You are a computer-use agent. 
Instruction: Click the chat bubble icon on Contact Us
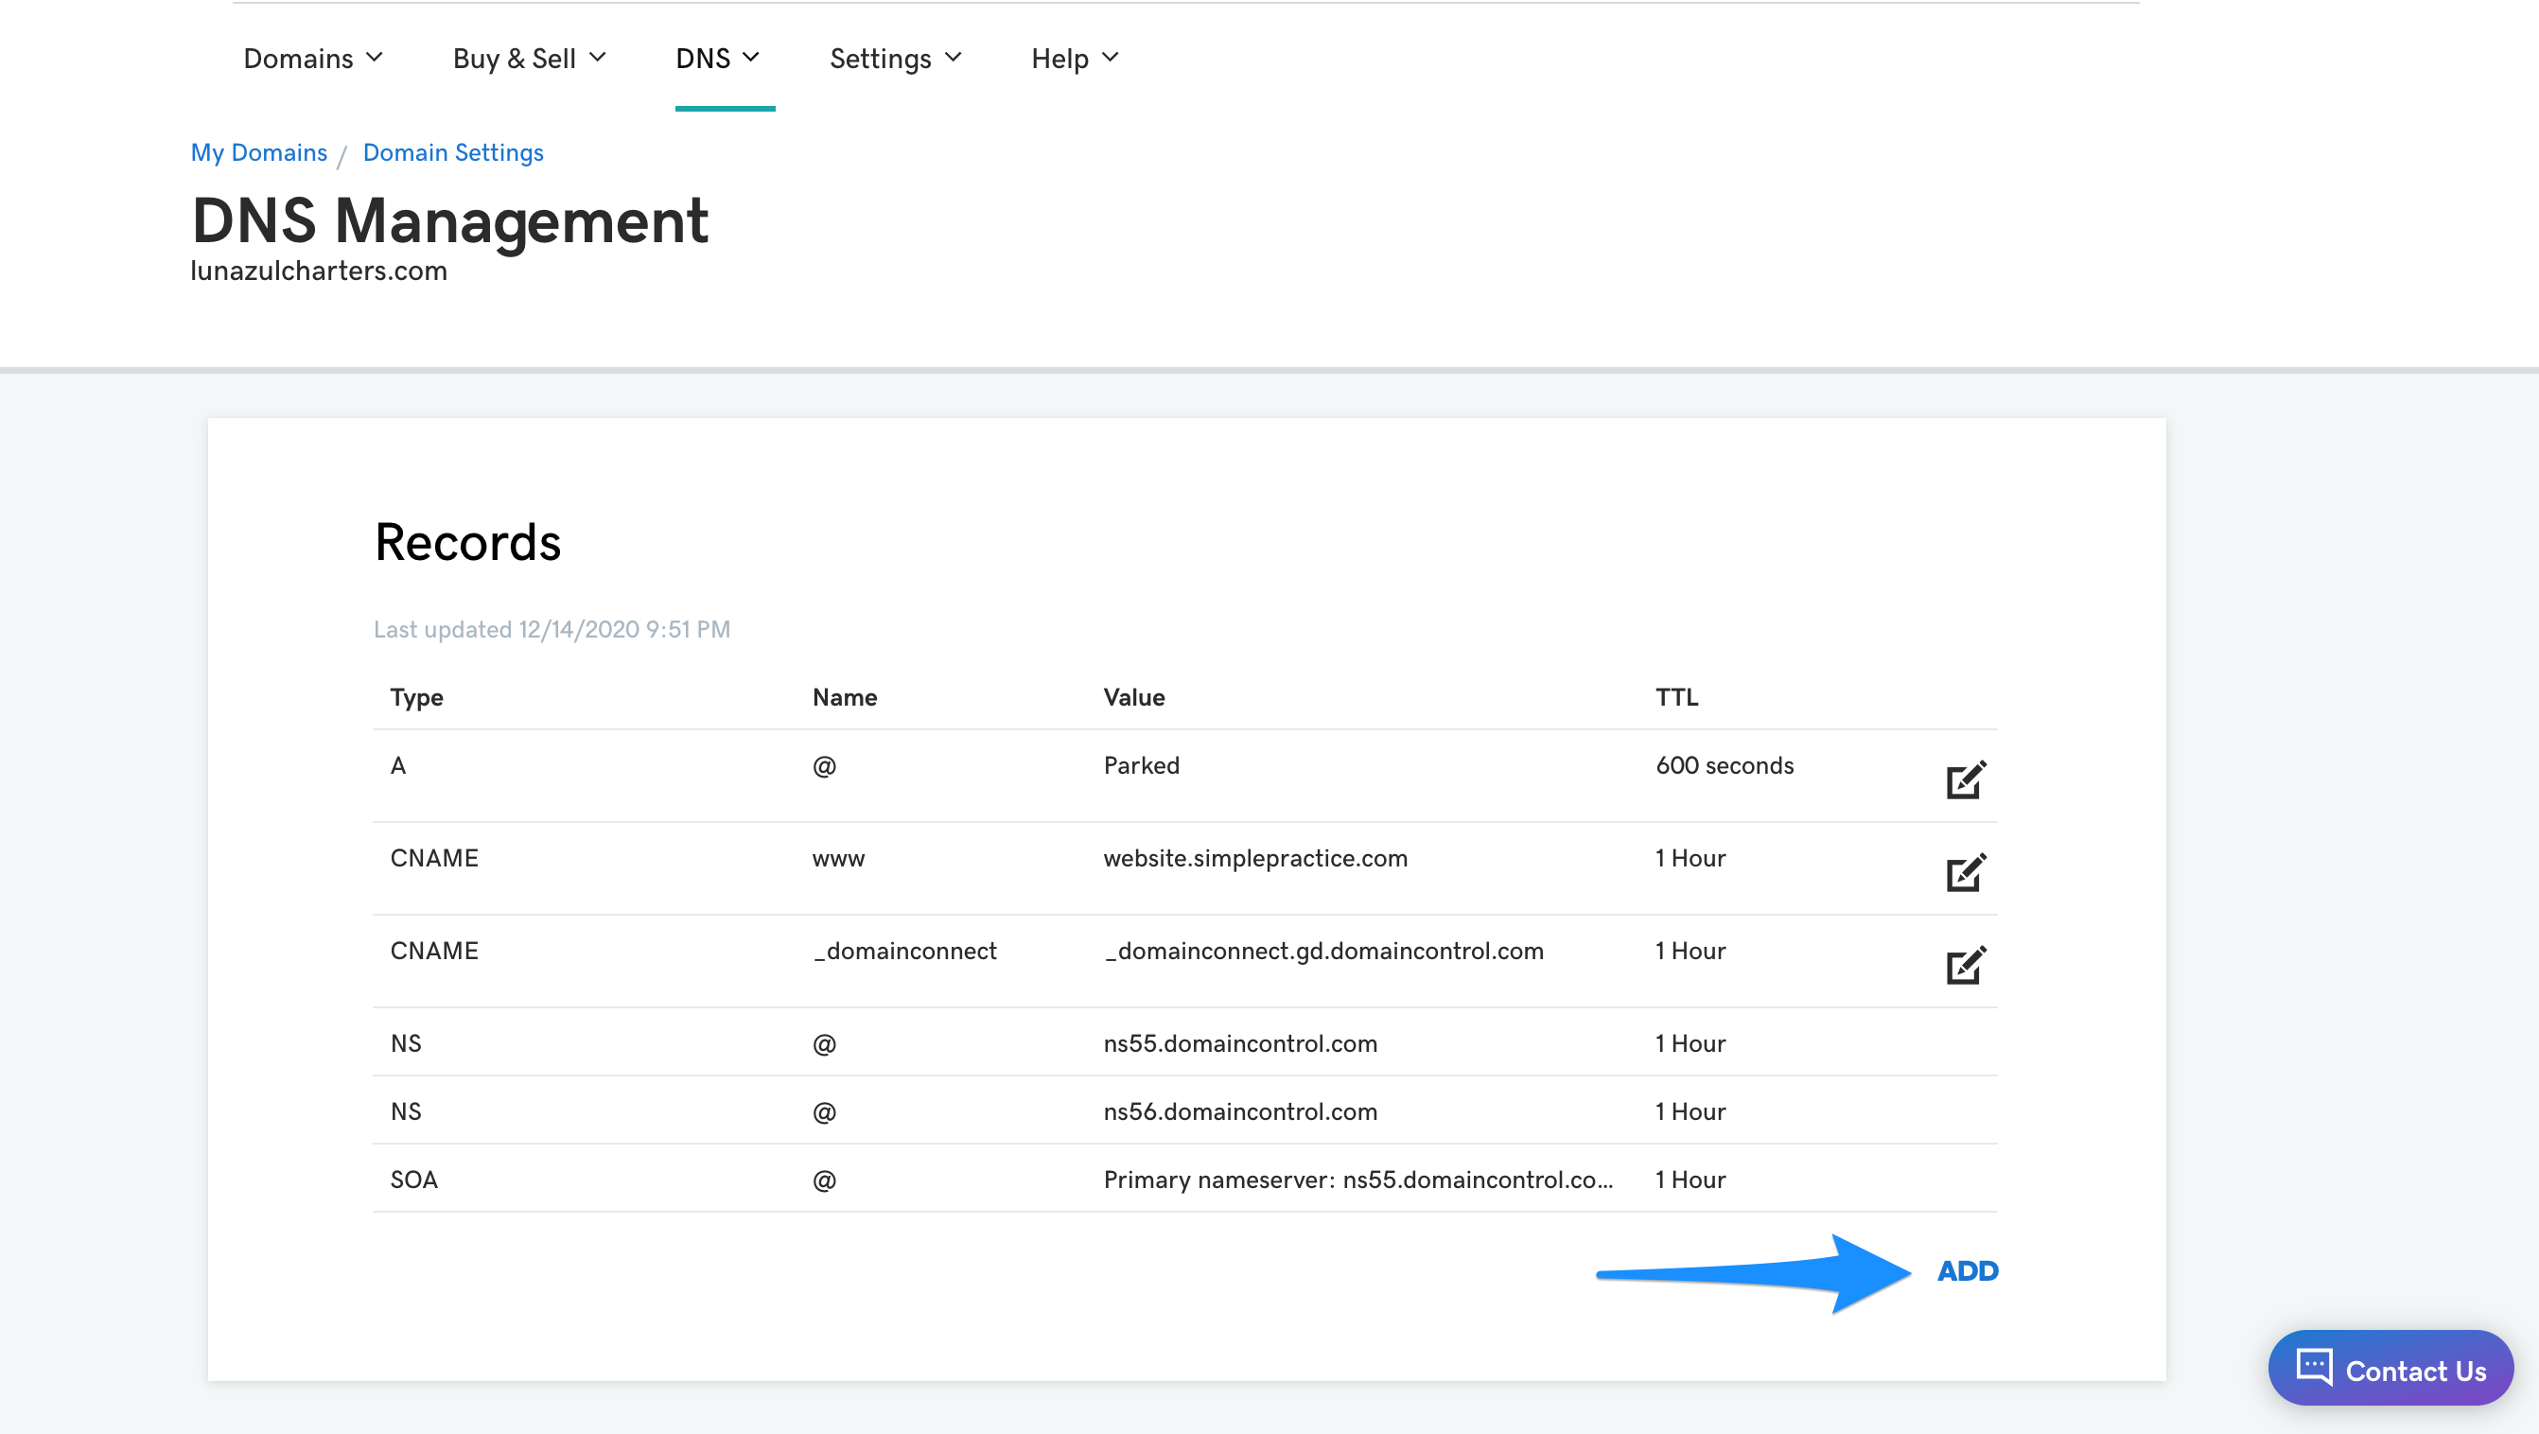(2314, 1368)
